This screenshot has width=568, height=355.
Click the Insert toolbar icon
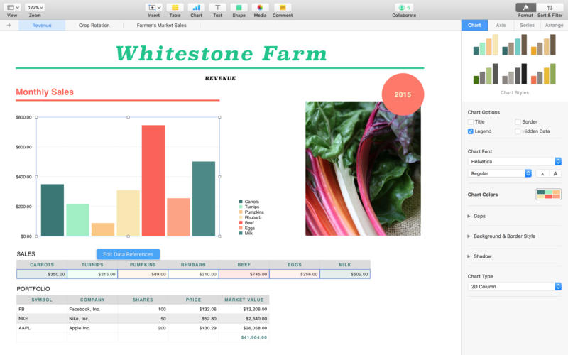pyautogui.click(x=153, y=7)
